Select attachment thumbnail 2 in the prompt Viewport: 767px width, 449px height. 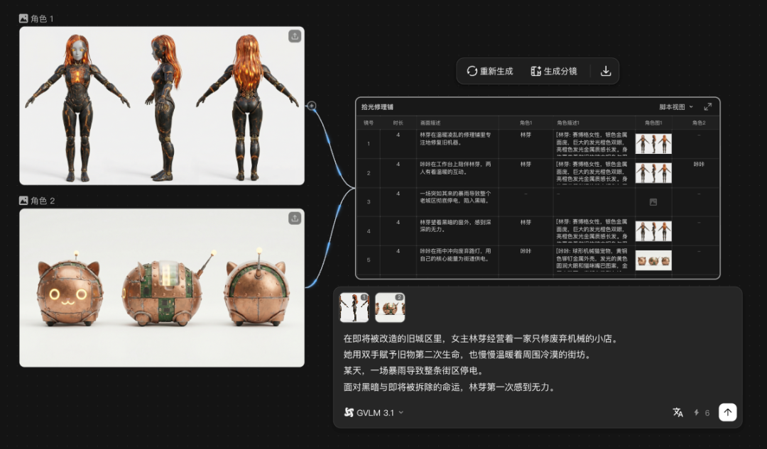[390, 306]
